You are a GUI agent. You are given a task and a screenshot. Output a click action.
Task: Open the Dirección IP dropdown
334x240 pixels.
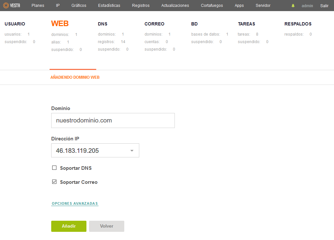[95, 151]
